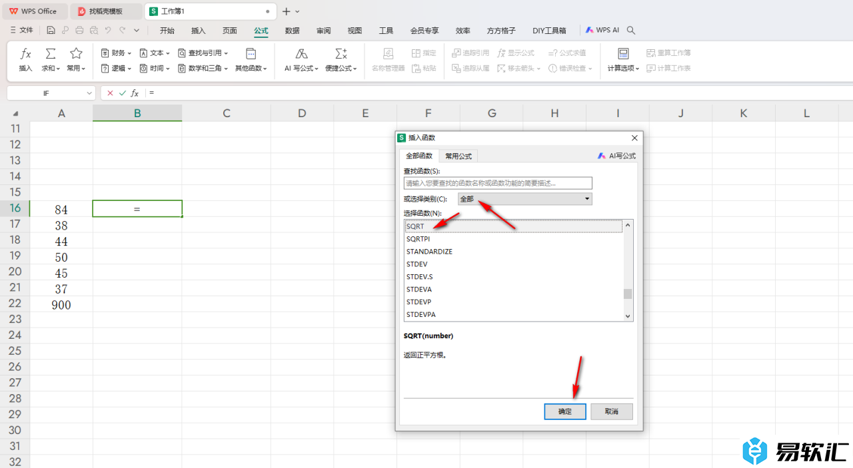The height and width of the screenshot is (468, 853).
Task: Open the 逻辑 functions category
Action: coord(116,68)
